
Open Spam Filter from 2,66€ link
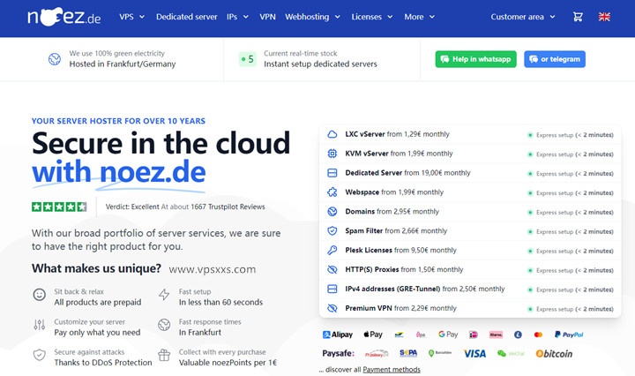pyautogui.click(x=396, y=231)
